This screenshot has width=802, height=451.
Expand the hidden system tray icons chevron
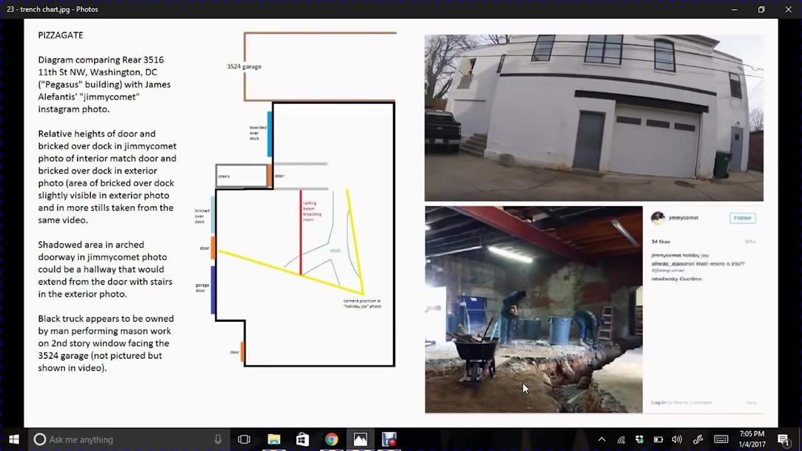click(x=601, y=439)
